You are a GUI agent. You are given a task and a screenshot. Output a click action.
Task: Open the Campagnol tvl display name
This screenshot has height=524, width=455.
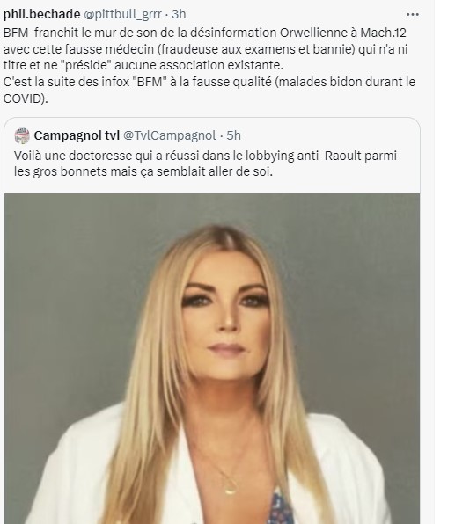coord(77,135)
